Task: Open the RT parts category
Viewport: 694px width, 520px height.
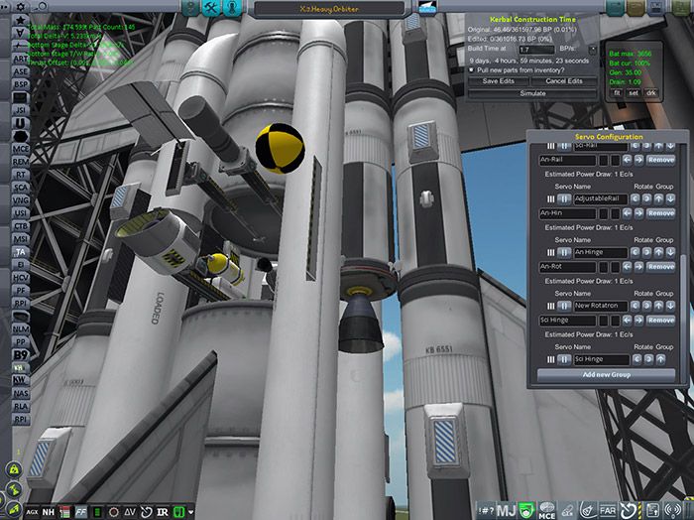Action: pyautogui.click(x=21, y=175)
